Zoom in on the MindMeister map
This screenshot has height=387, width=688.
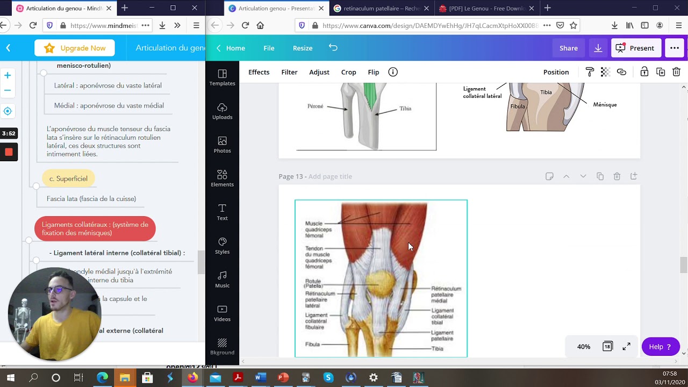pyautogui.click(x=8, y=75)
